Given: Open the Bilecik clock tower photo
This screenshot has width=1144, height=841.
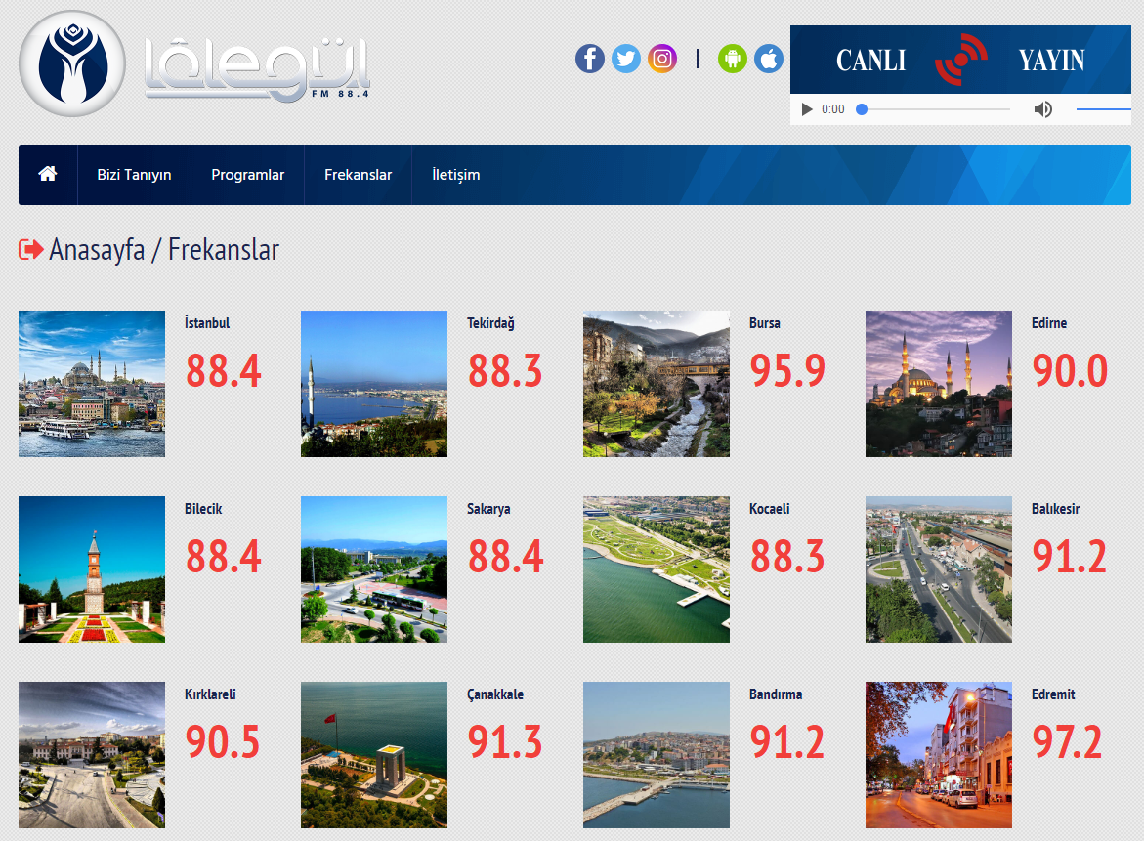Looking at the screenshot, I should coord(92,569).
